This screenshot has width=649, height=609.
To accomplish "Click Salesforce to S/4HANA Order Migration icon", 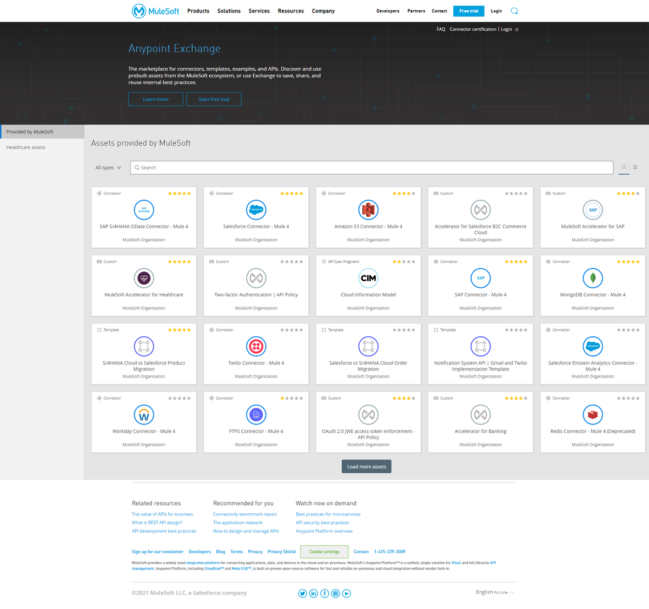I will coord(368,346).
